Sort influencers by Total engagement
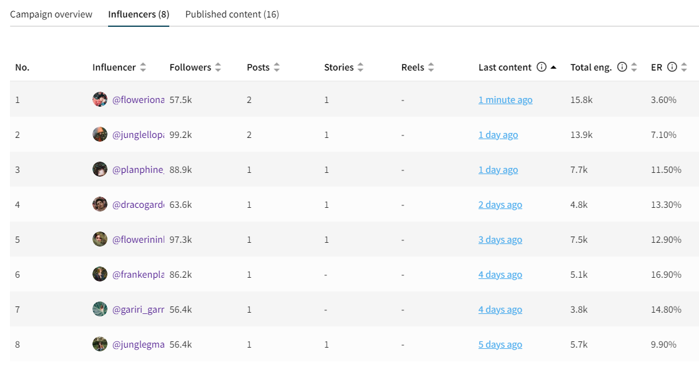This screenshot has width=699, height=367. point(635,67)
